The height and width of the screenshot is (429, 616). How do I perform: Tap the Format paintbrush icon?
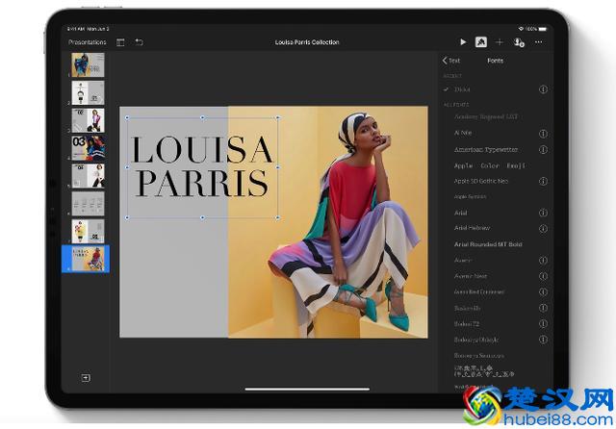coord(481,42)
